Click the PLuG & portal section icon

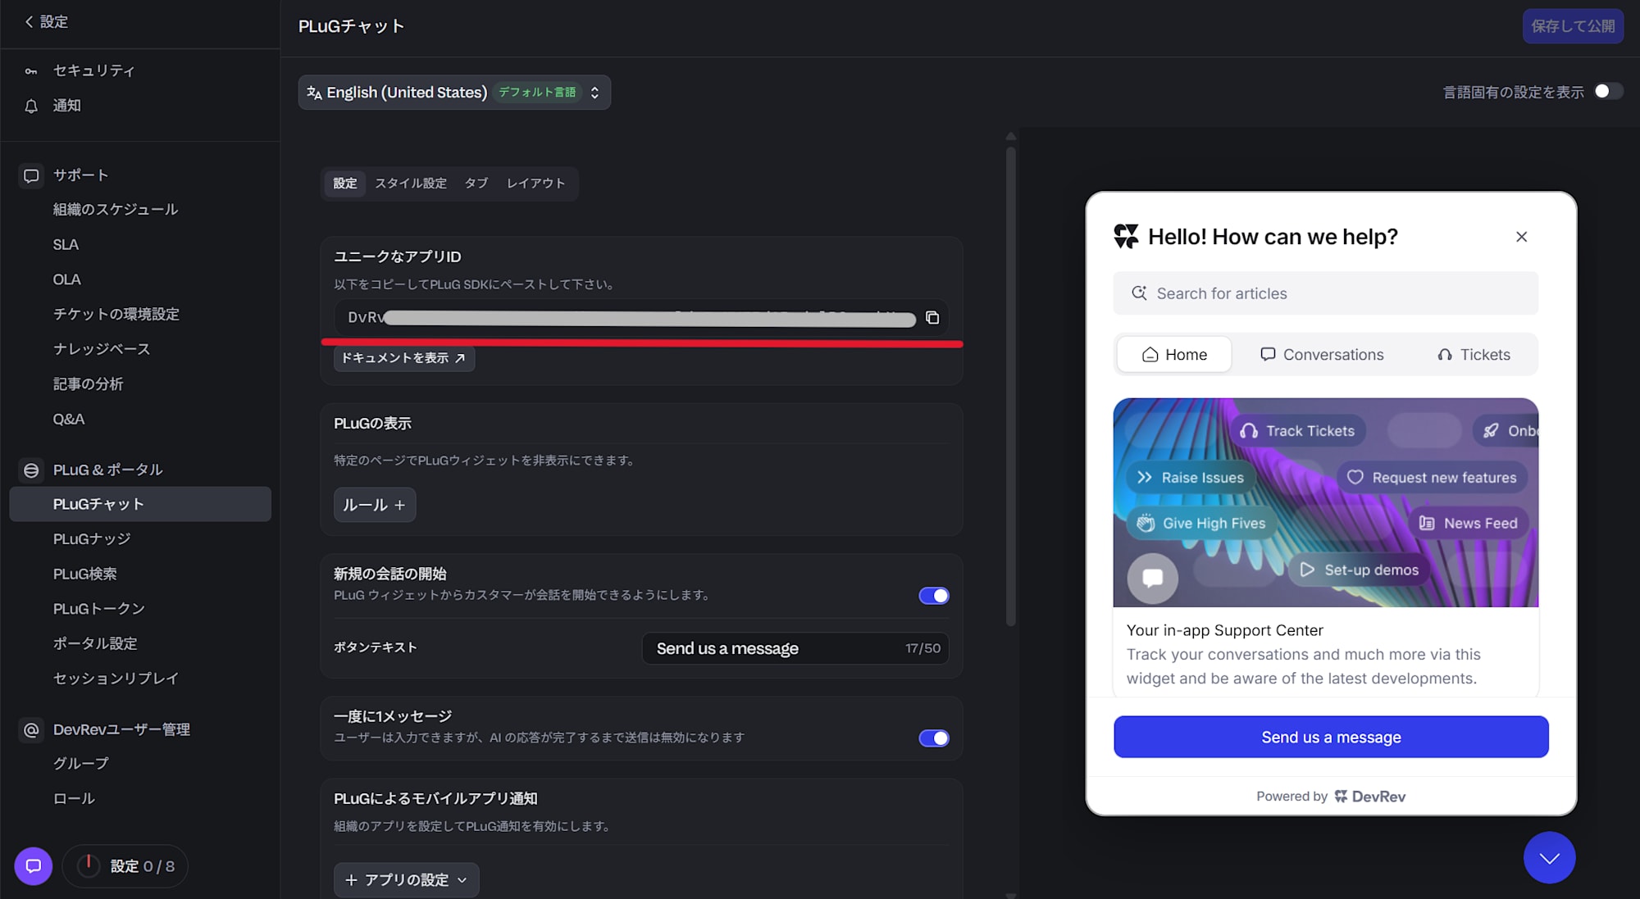tap(31, 470)
